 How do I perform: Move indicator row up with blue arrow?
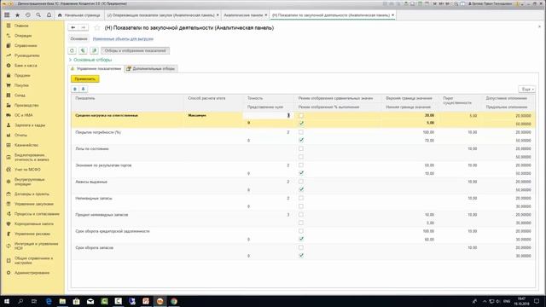75,89
